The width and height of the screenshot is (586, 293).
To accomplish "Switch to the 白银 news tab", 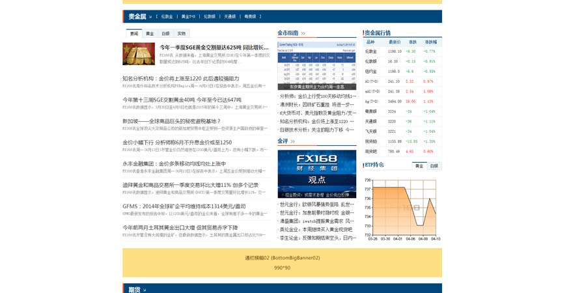I will [165, 33].
